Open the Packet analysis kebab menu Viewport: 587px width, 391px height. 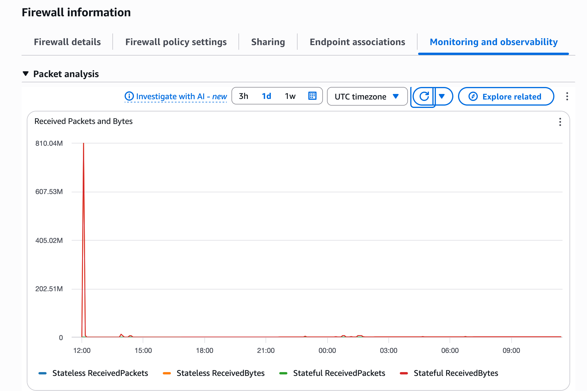[567, 96]
